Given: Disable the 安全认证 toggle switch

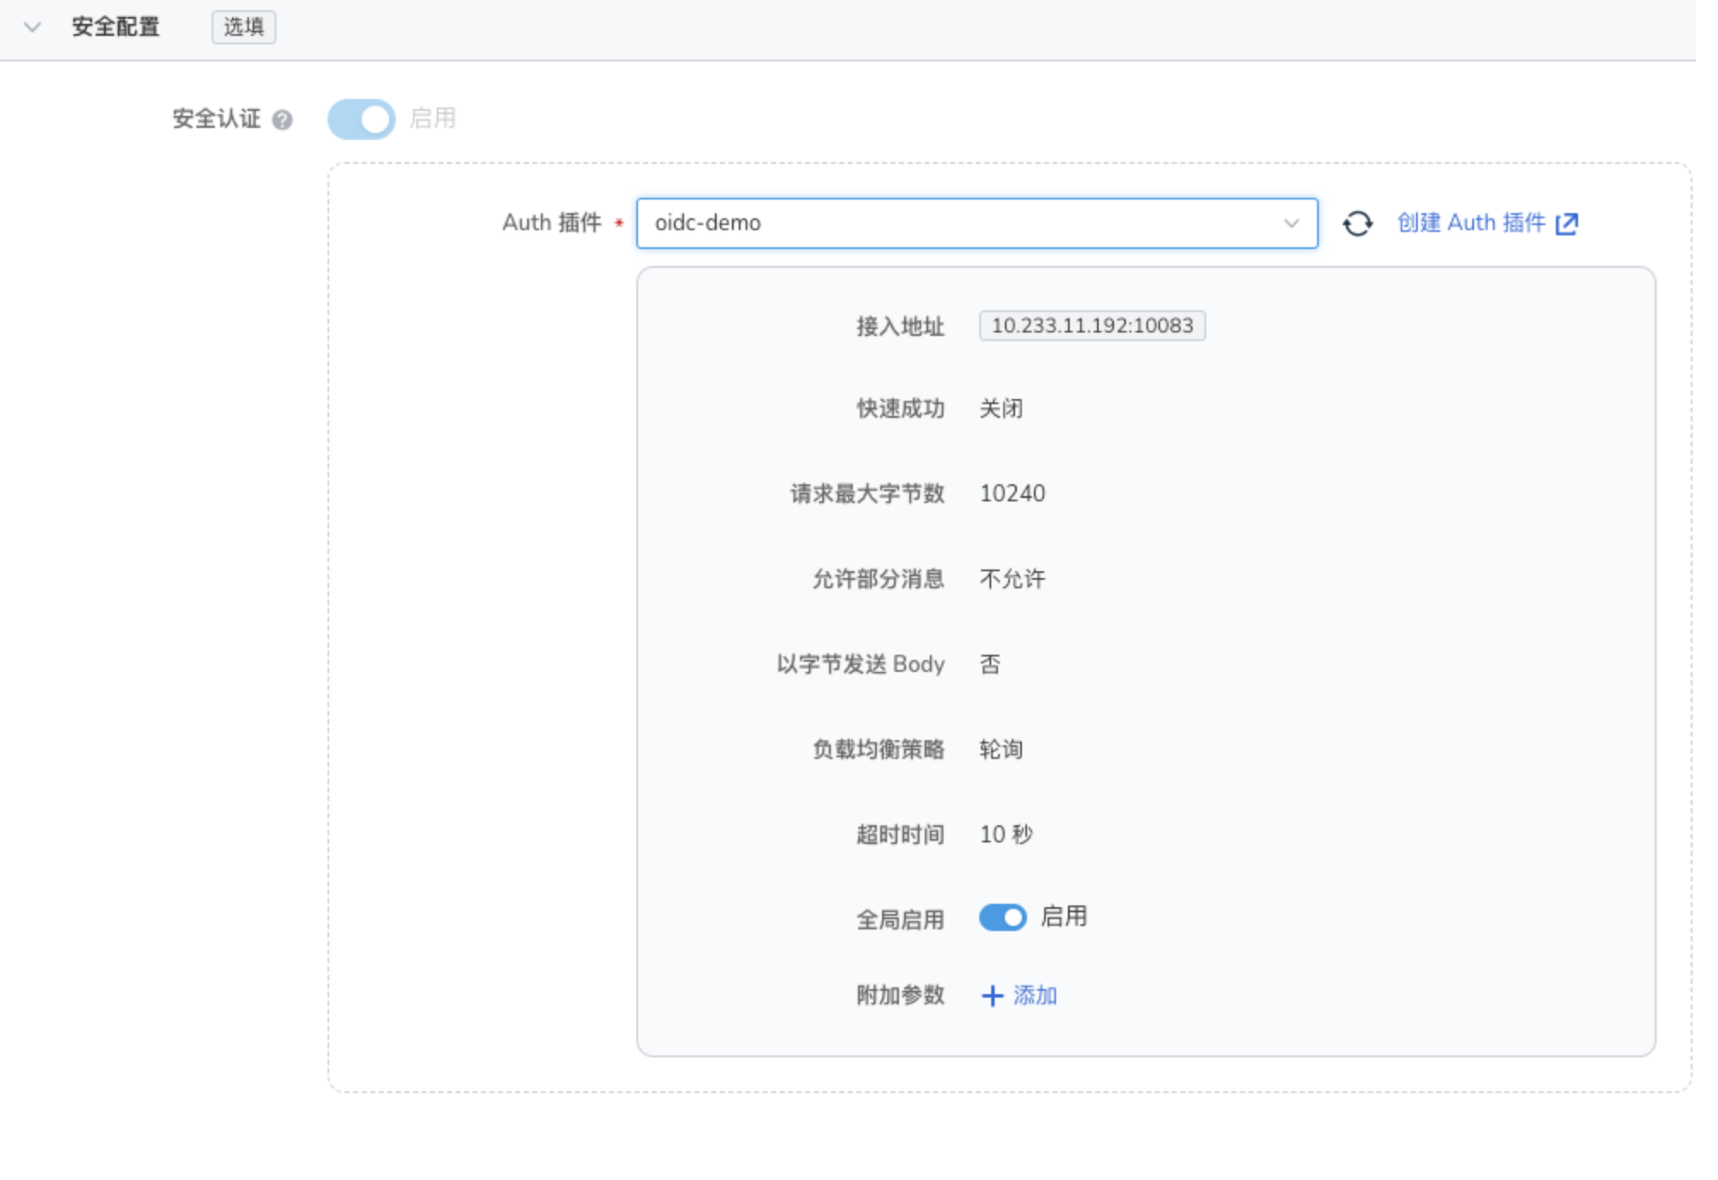Looking at the screenshot, I should pyautogui.click(x=361, y=119).
